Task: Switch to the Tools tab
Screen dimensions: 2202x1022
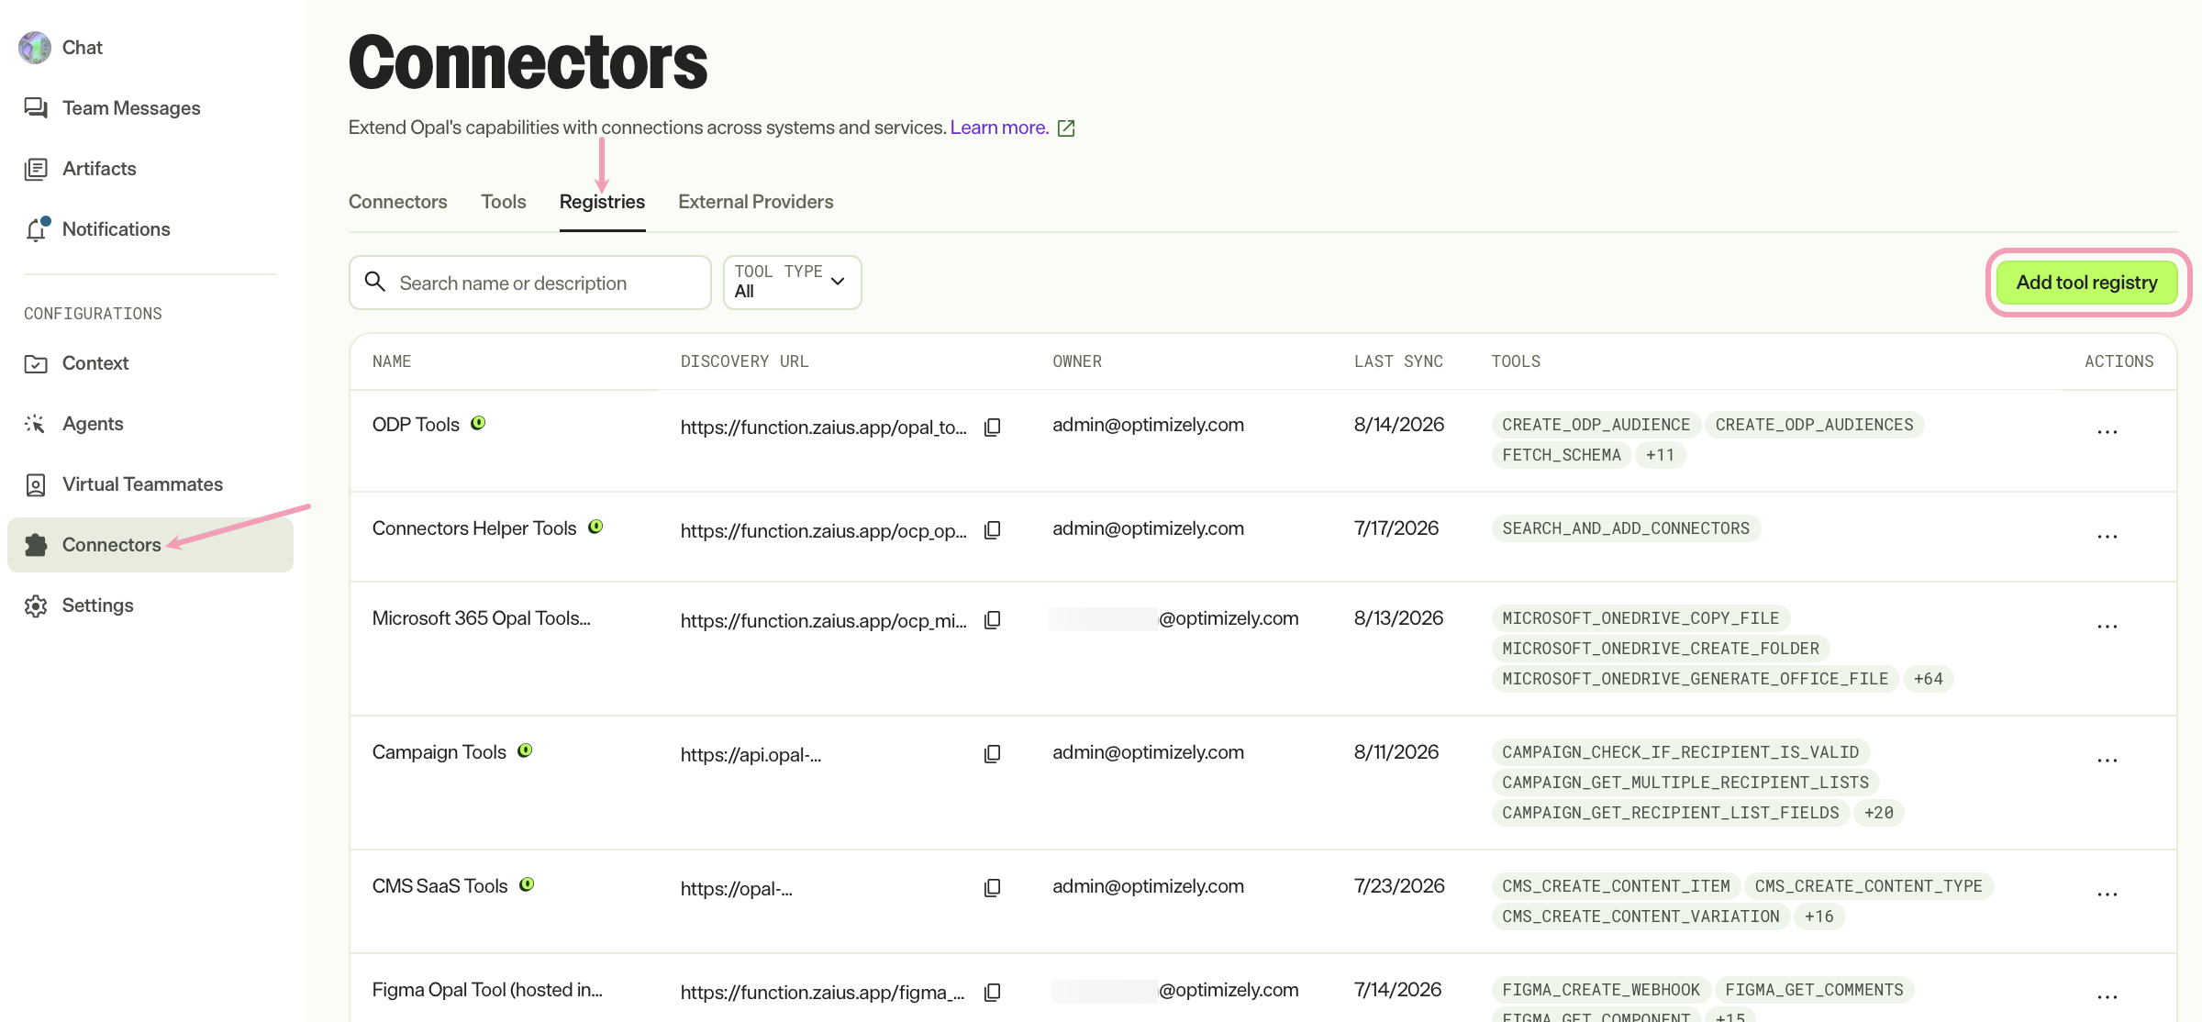Action: pyautogui.click(x=504, y=202)
